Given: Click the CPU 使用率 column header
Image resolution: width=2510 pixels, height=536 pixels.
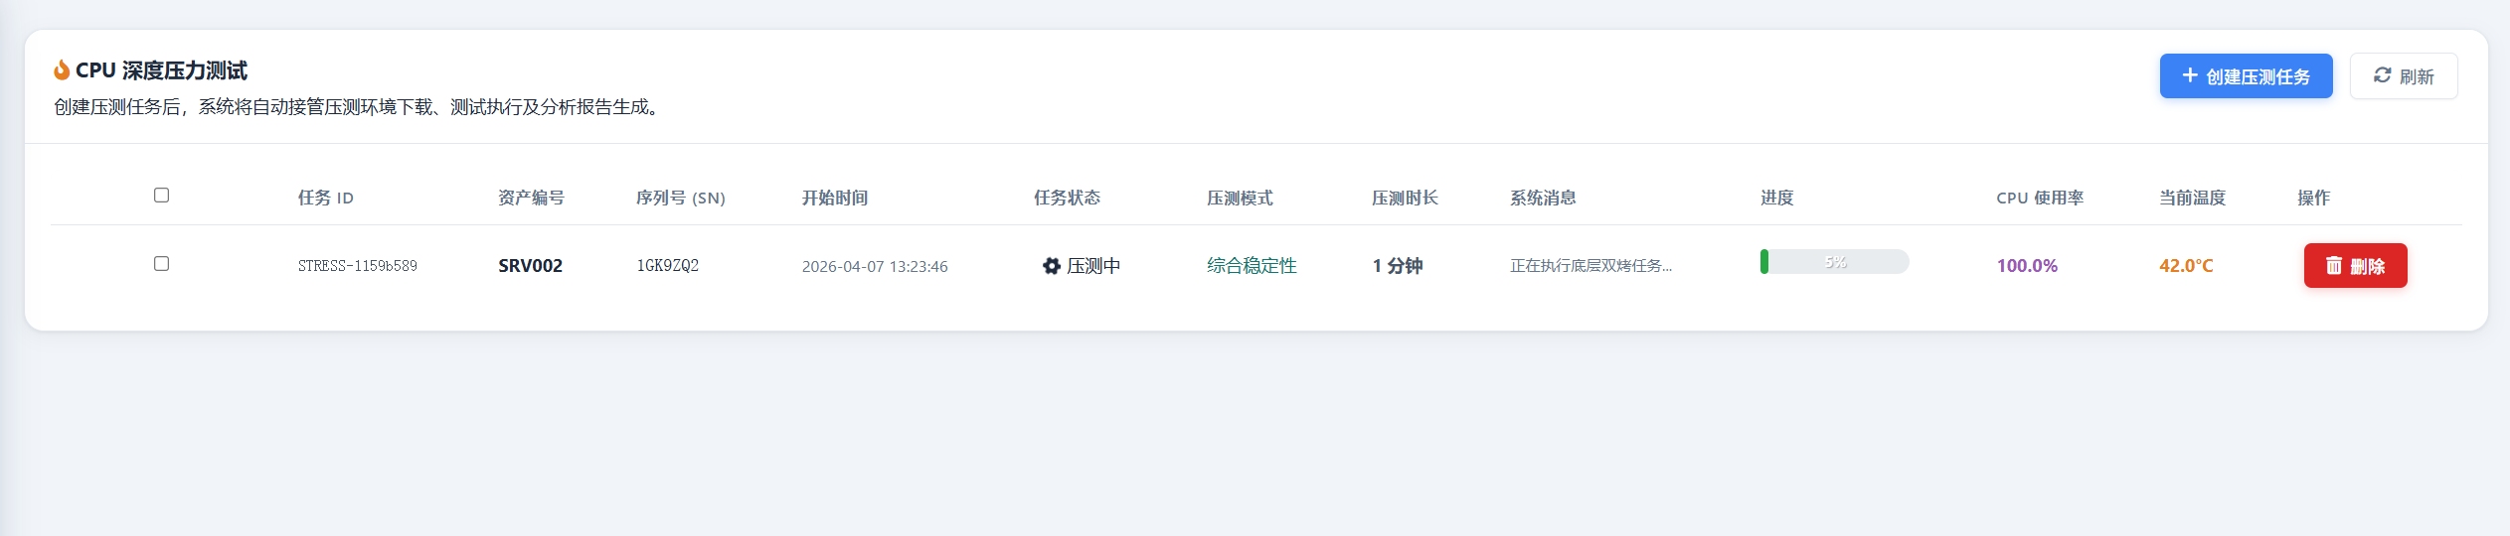Looking at the screenshot, I should coord(2039,199).
